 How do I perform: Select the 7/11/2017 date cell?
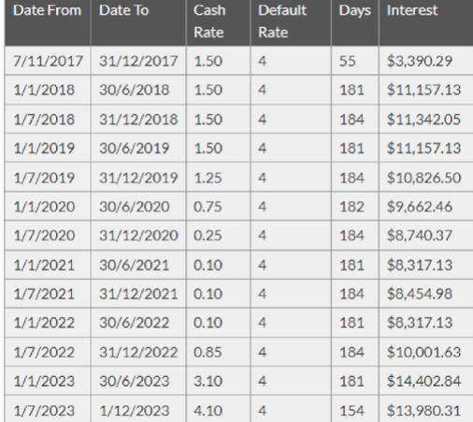point(48,61)
